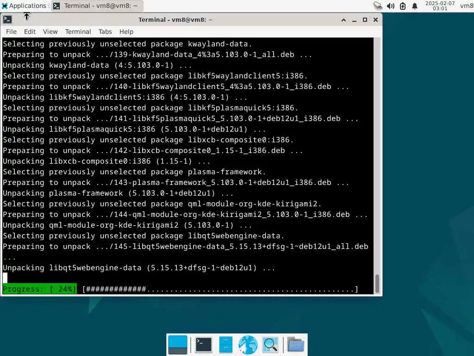Click the line 'Unpacking plasma-framework'

(x=118, y=193)
